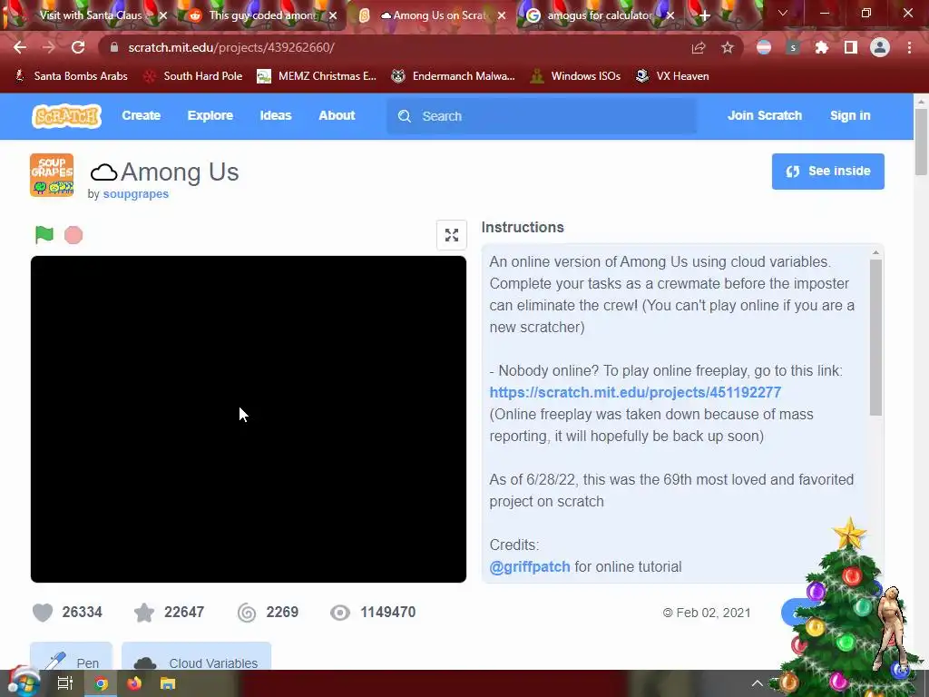This screenshot has width=929, height=697.
Task: Open soupgrapes author link
Action: click(x=136, y=194)
